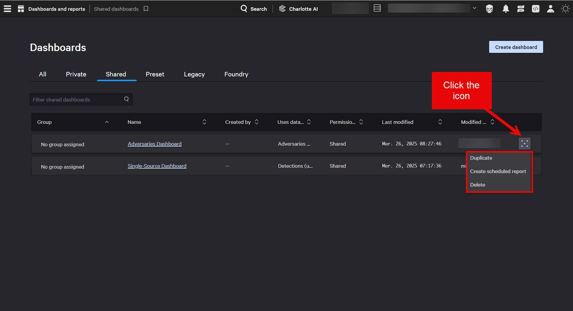This screenshot has width=573, height=311.
Task: Click the skull adversary icon in header
Action: (489, 9)
